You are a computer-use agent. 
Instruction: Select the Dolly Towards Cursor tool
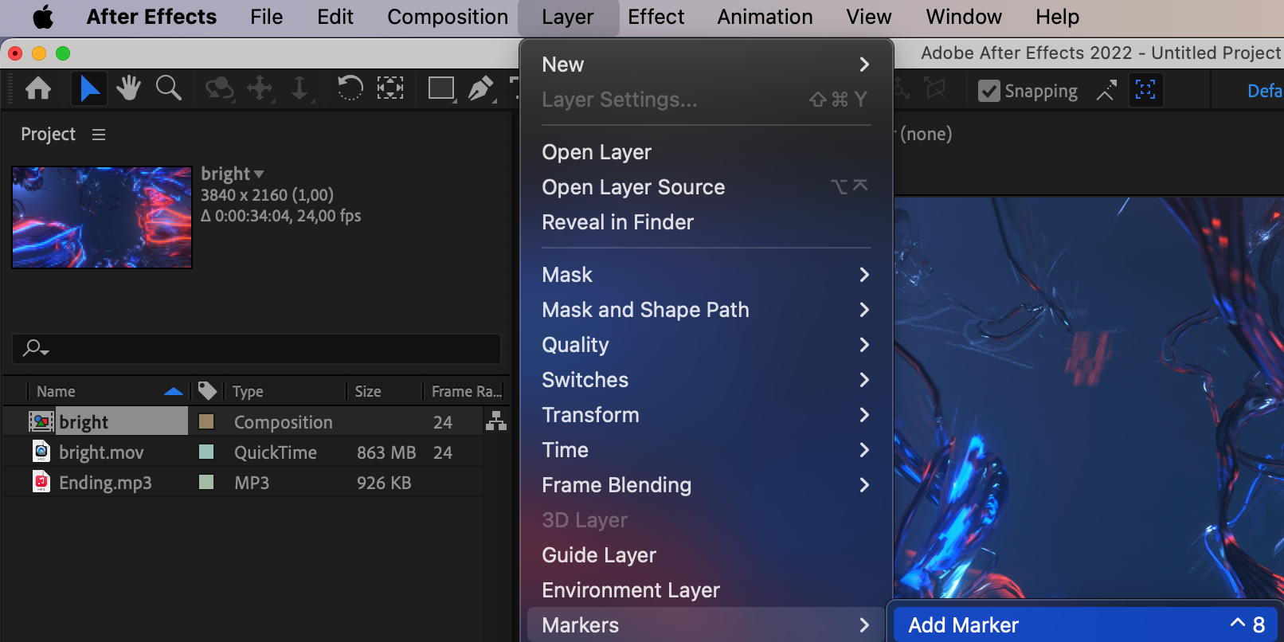pyautogui.click(x=299, y=88)
